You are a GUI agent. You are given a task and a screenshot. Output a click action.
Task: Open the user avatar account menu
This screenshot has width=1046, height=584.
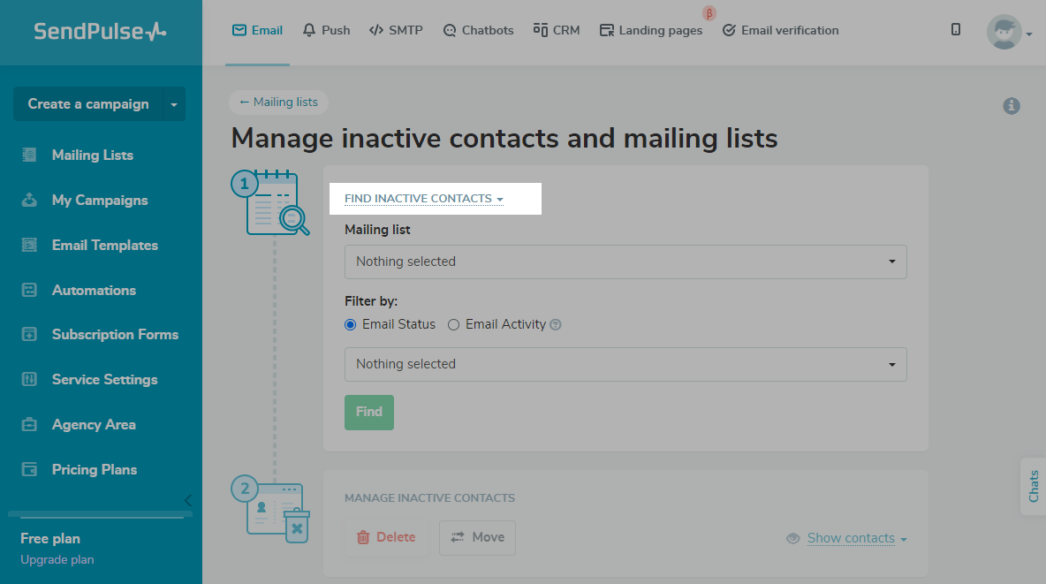point(1008,33)
